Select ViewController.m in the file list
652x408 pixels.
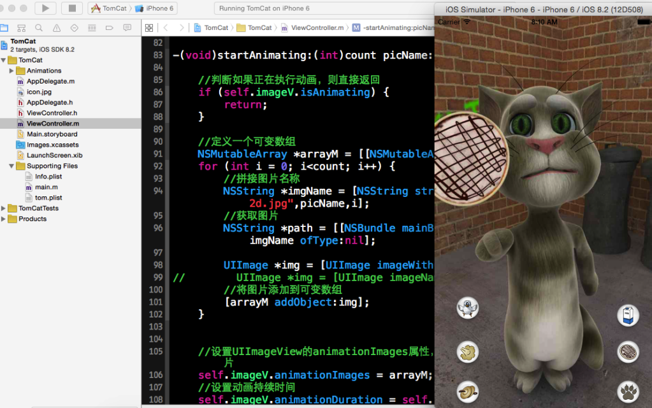pyautogui.click(x=53, y=124)
